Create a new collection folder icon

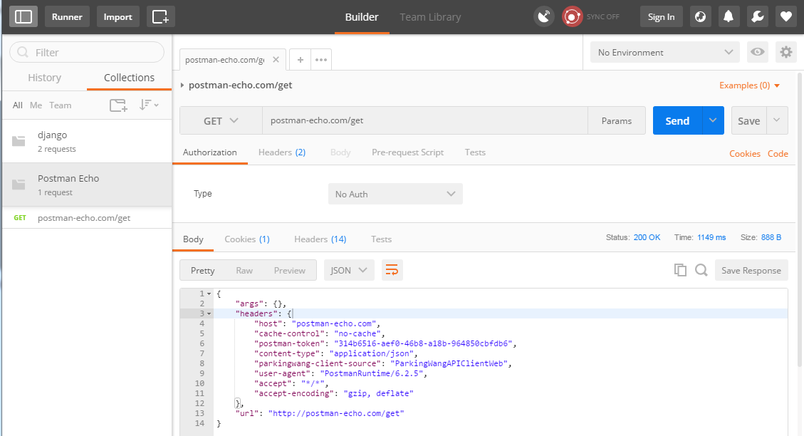[118, 105]
